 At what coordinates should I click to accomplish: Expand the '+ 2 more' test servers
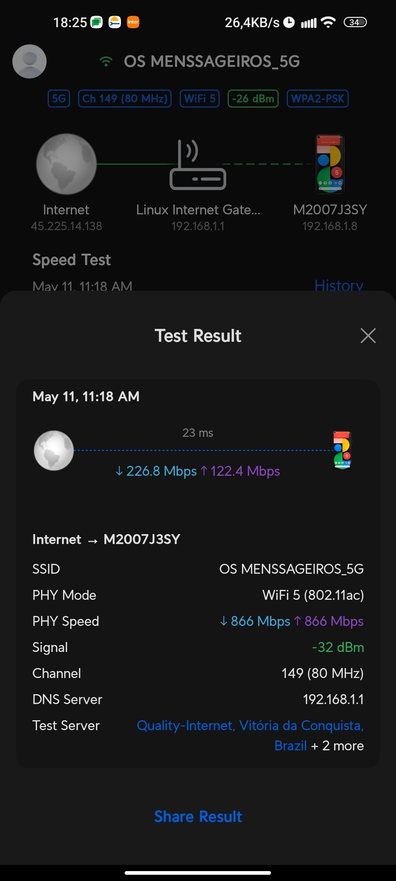pyautogui.click(x=337, y=746)
